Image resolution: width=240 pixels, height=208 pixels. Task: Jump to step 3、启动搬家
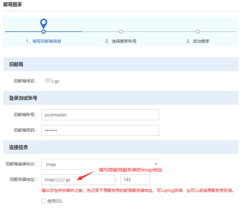pyautogui.click(x=198, y=41)
